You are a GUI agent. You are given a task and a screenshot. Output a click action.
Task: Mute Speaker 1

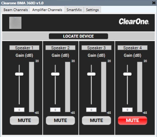click(24, 120)
